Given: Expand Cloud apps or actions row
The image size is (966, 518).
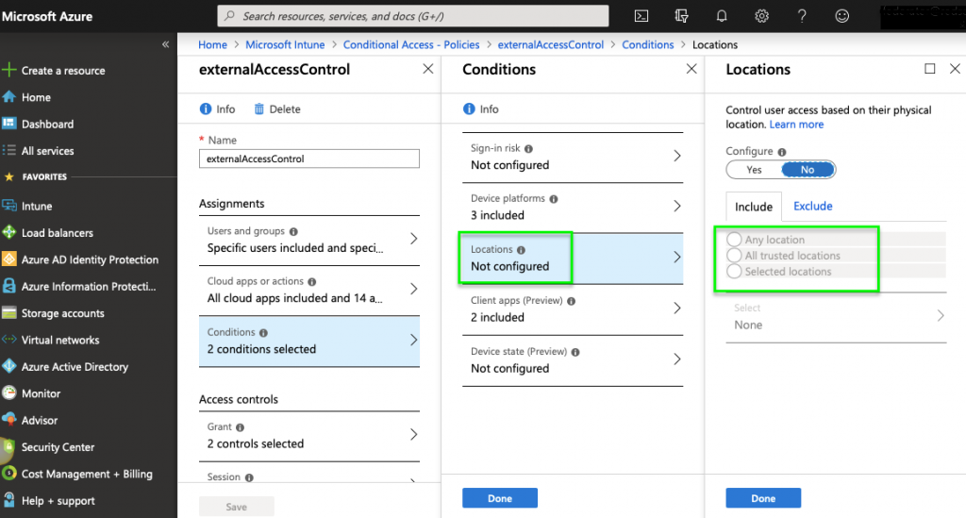Looking at the screenshot, I should tap(309, 290).
